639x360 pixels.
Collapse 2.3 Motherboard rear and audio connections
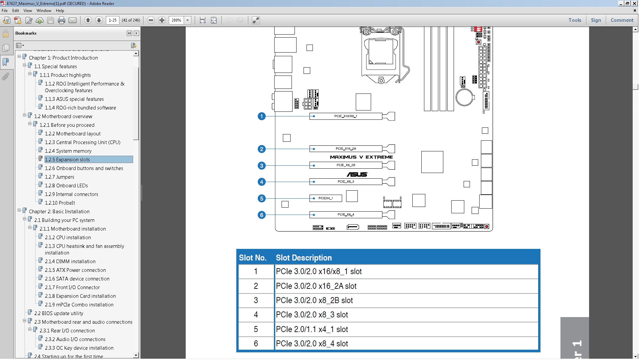pos(25,321)
